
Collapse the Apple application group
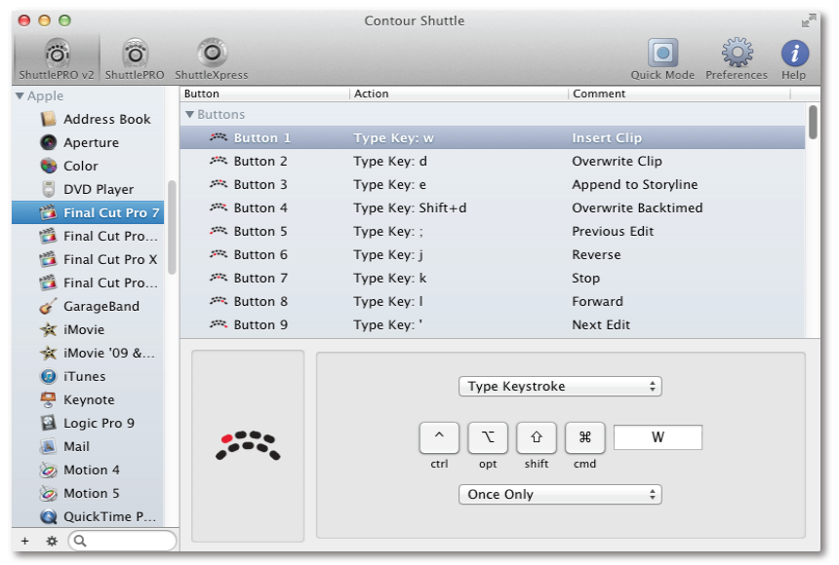(20, 95)
